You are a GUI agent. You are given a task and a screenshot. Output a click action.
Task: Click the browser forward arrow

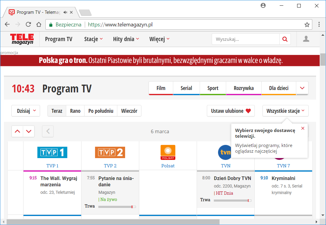click(18, 25)
